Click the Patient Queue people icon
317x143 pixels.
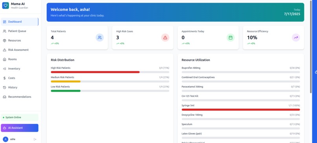(4, 31)
